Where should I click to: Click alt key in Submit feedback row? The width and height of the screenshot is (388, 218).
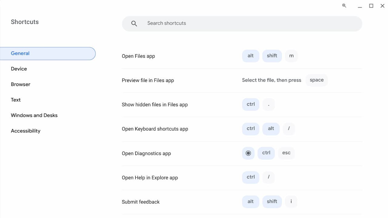[251, 201]
